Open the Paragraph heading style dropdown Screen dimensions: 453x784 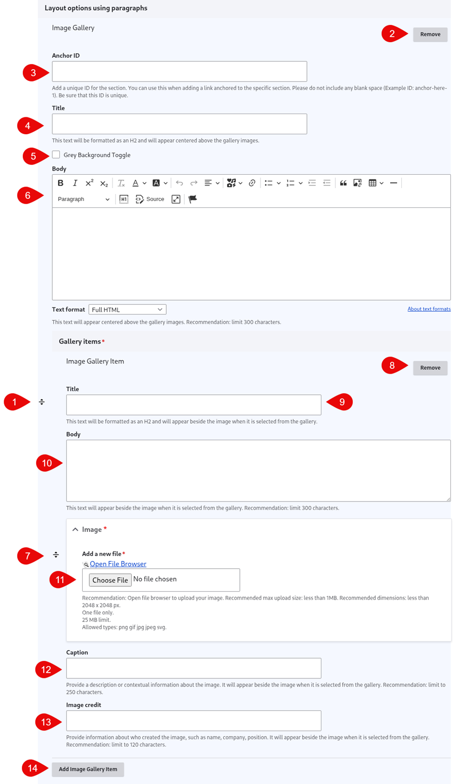pos(84,199)
